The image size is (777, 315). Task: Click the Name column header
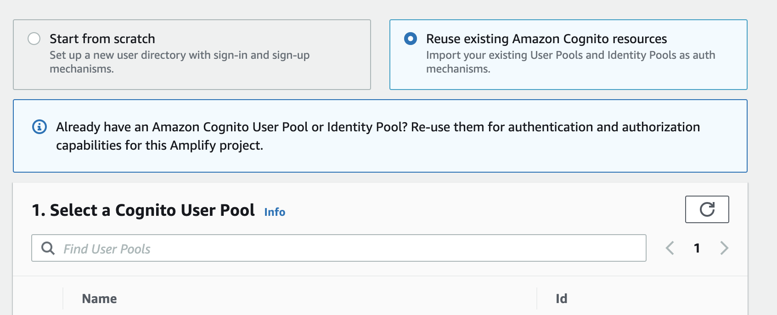pyautogui.click(x=99, y=299)
